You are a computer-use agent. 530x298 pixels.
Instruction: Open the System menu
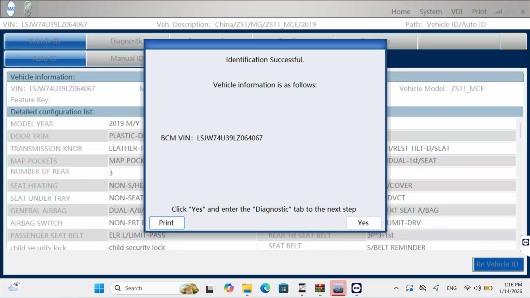(x=430, y=12)
